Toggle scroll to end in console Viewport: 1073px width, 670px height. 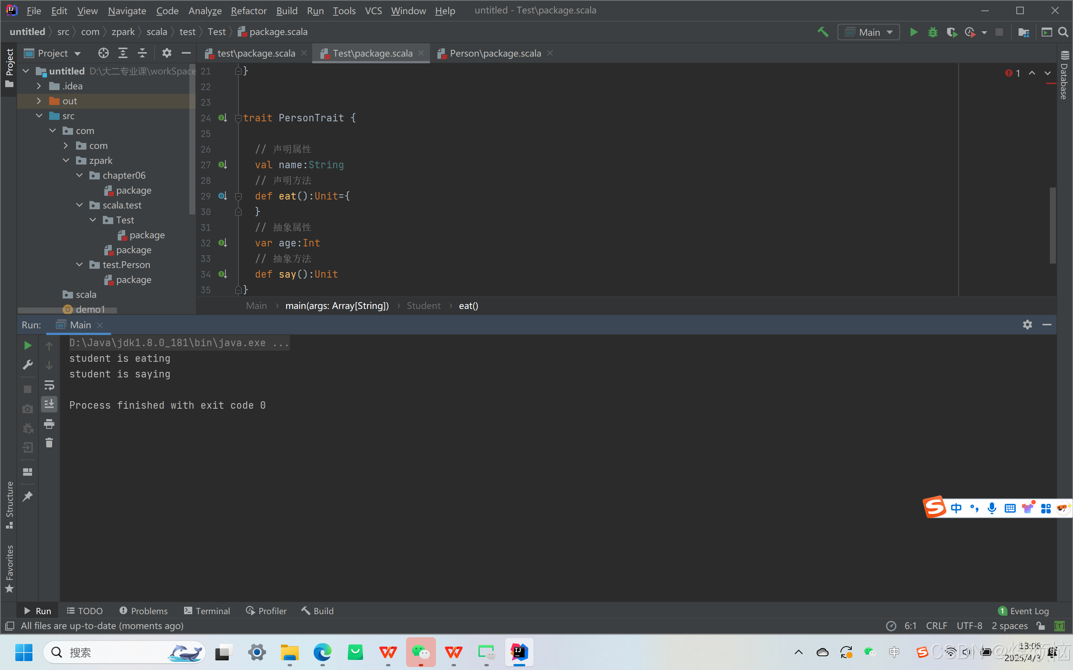[x=49, y=404]
